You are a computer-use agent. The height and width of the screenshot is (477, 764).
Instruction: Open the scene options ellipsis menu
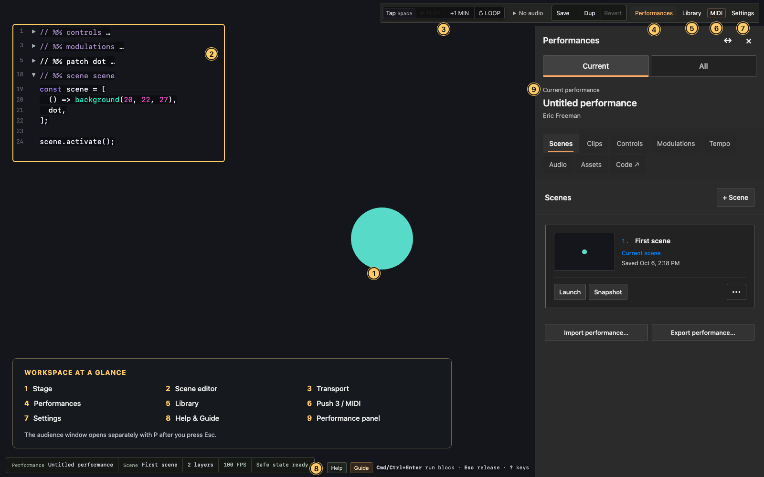click(736, 292)
